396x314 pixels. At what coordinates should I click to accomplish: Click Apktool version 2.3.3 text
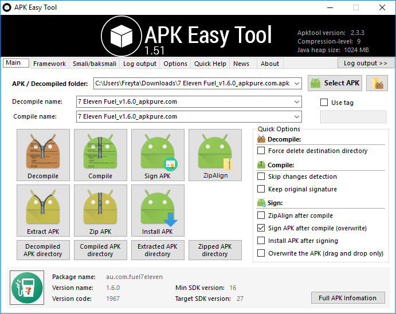pos(331,33)
